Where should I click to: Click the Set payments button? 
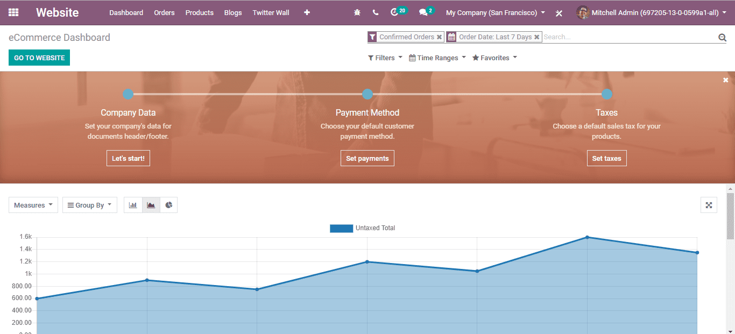click(367, 158)
